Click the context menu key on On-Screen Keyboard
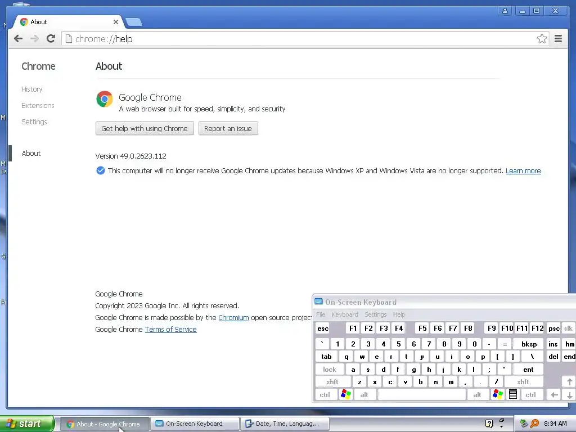Image resolution: width=576 pixels, height=432 pixels. pos(513,395)
